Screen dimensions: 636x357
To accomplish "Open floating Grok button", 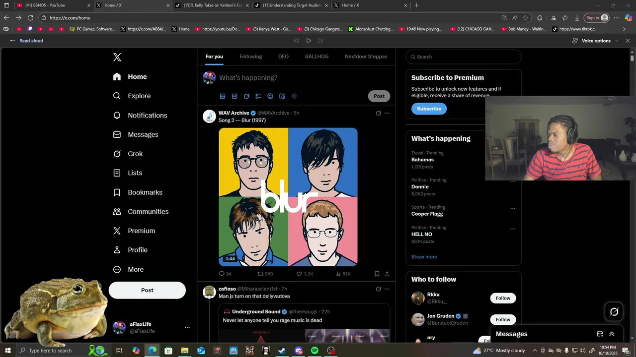I will (614, 311).
